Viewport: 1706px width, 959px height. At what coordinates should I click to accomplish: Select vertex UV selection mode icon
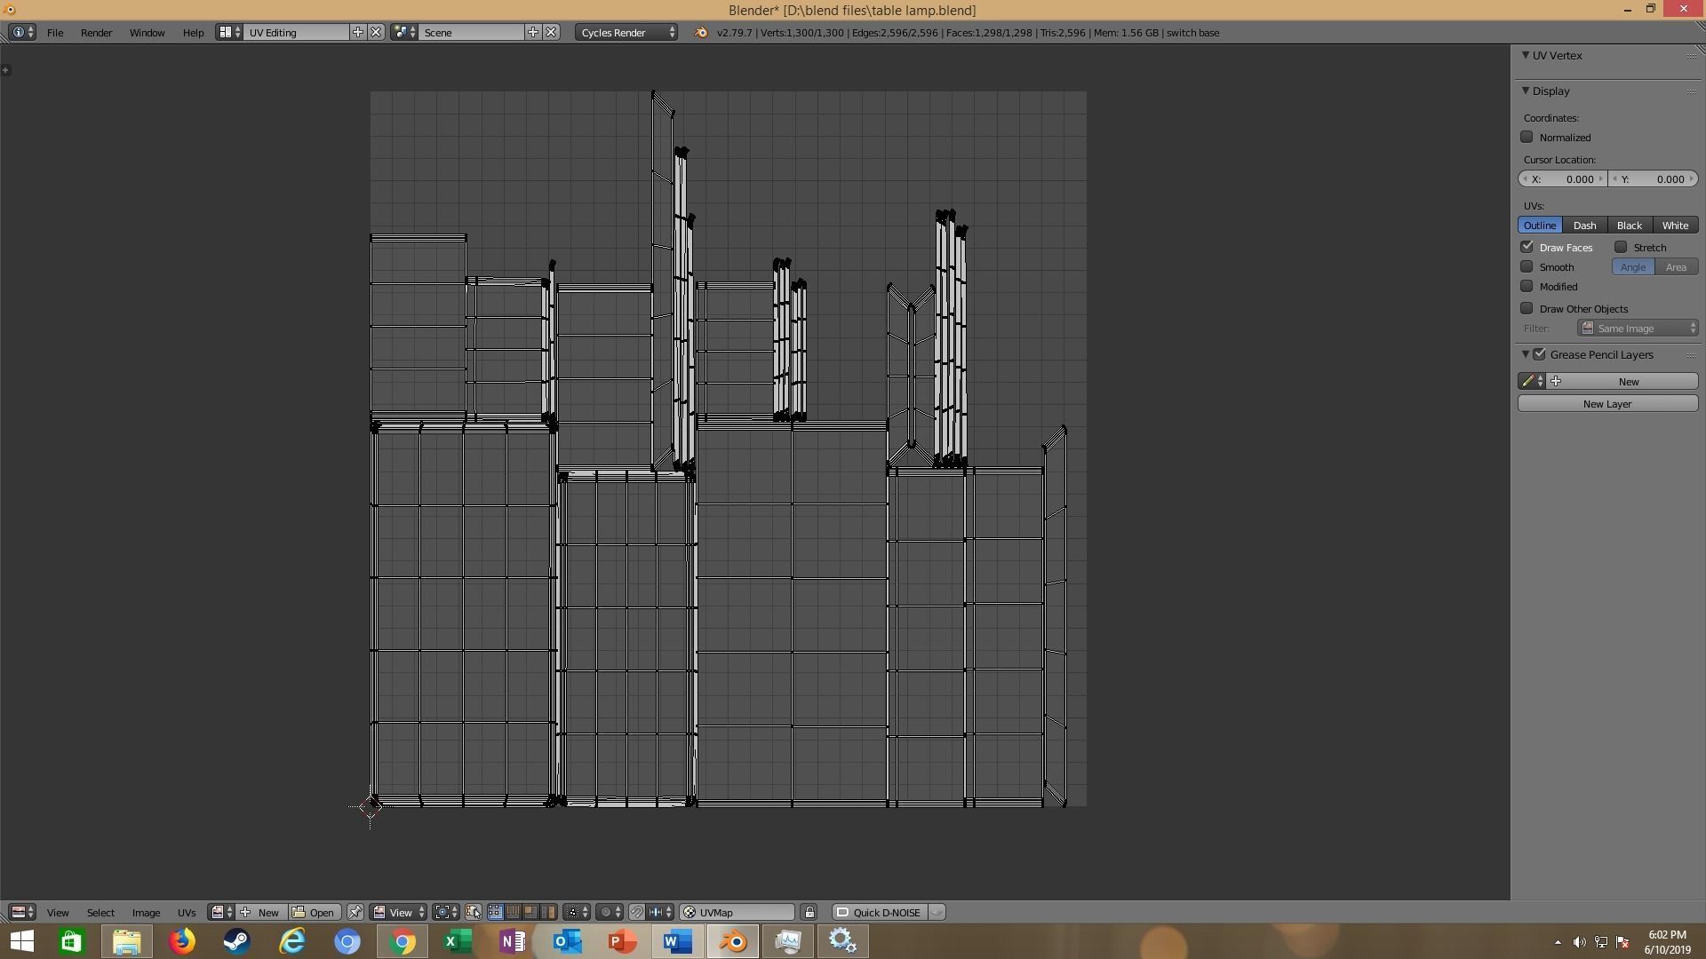pyautogui.click(x=495, y=912)
